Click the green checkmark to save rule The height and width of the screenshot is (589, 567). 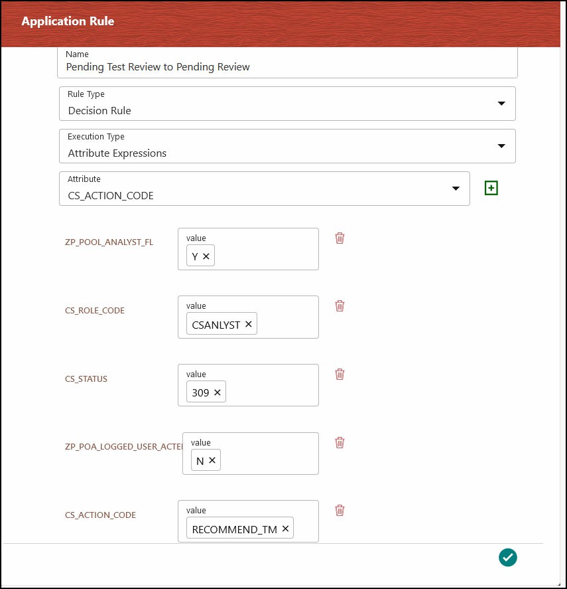(508, 557)
